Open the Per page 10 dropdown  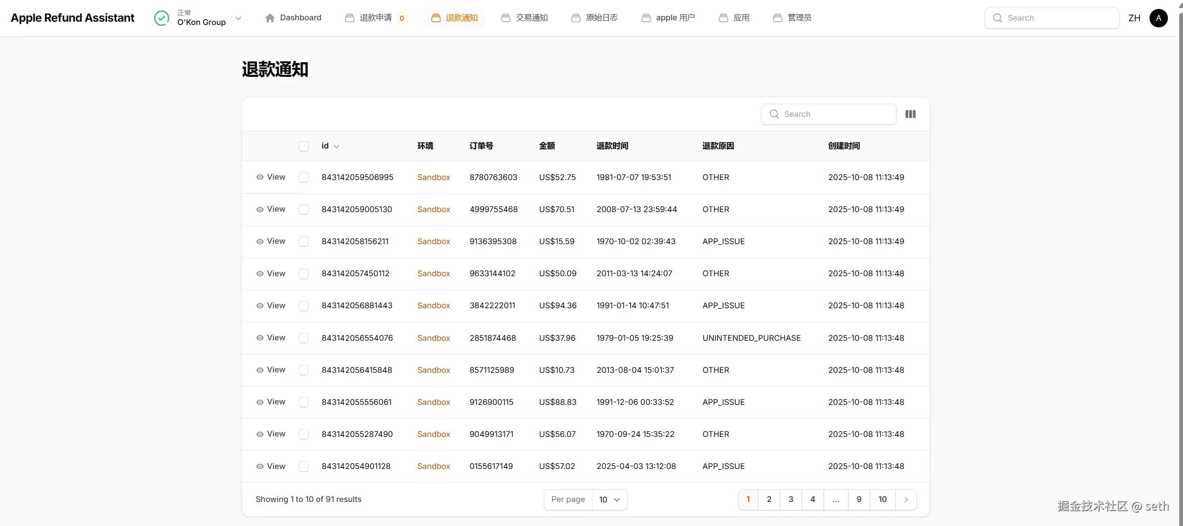609,500
